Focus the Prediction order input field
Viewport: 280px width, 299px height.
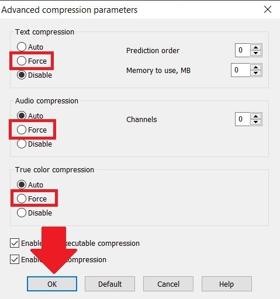243,50
